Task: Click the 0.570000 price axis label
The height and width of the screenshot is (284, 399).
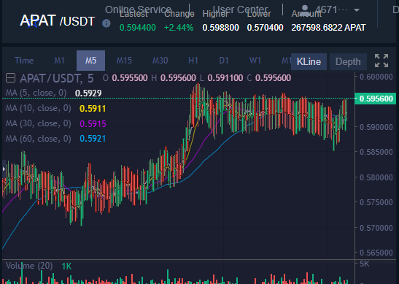Action: point(376,228)
